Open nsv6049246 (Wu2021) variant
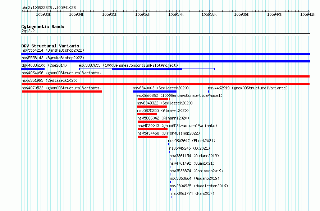This screenshot has width=320, height=211. pos(189,148)
